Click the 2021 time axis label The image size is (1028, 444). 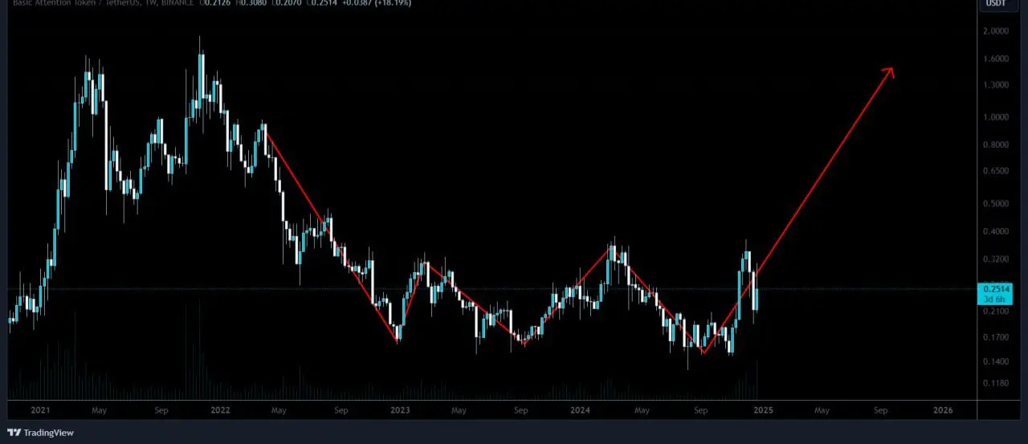coord(40,410)
